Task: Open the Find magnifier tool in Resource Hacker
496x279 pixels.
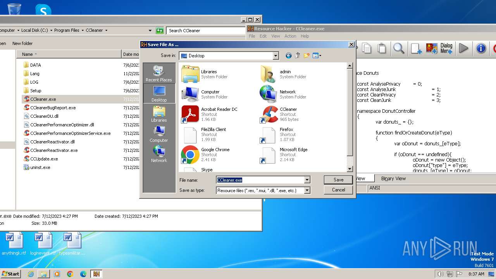Action: [x=399, y=48]
